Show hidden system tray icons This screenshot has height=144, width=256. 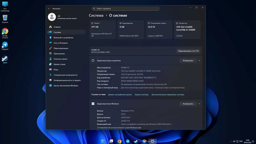230,141
